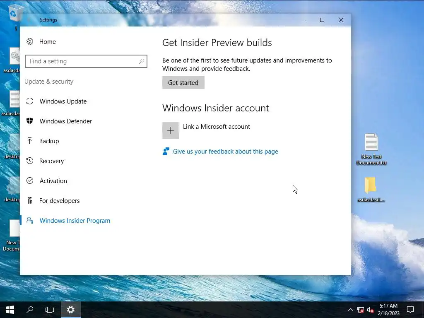Click the Windows Defender shield icon
Viewport: 424px width, 318px height.
tap(30, 121)
